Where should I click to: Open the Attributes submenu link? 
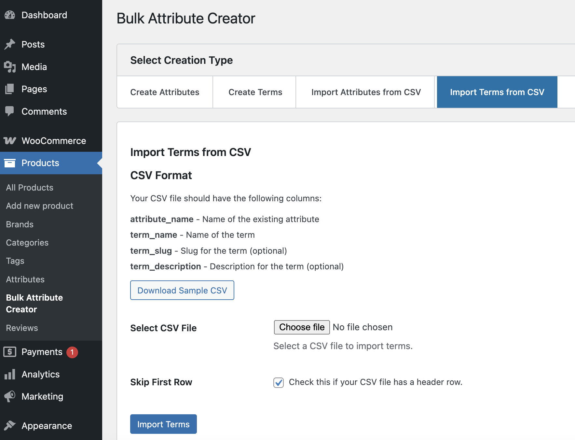pyautogui.click(x=25, y=279)
